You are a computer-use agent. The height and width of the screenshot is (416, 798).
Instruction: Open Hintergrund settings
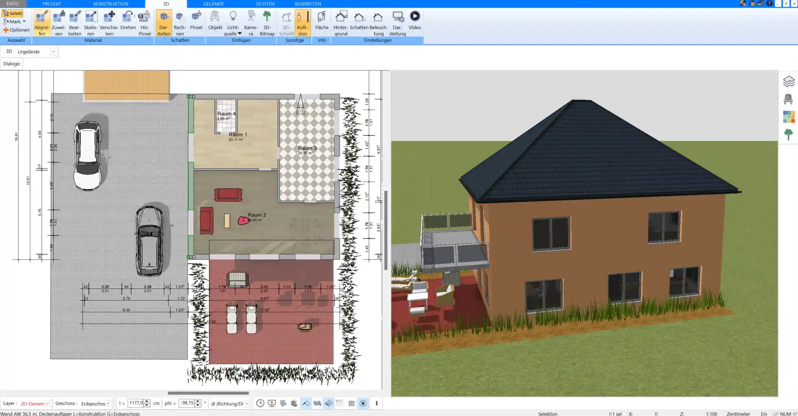(x=341, y=23)
